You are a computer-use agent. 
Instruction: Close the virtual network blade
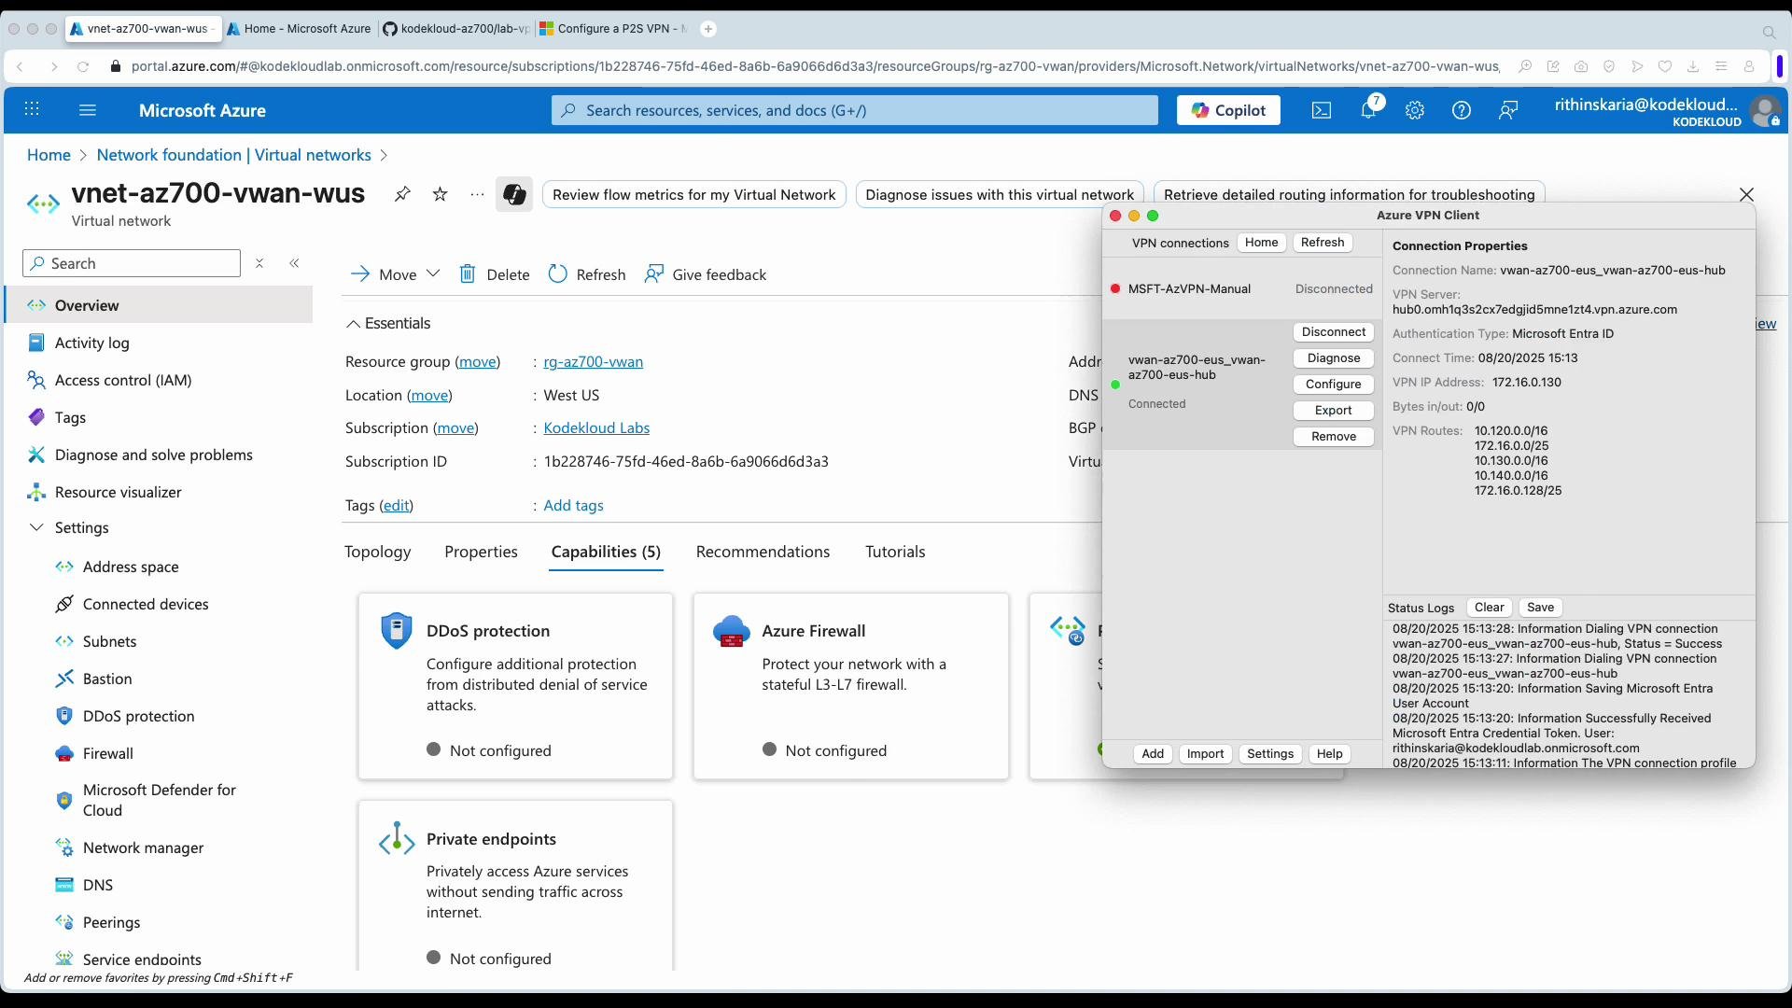pos(1746,194)
